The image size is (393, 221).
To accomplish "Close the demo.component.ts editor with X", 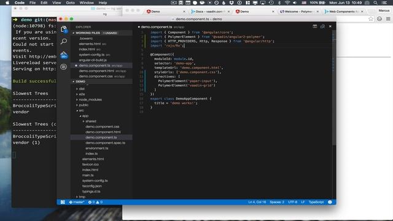I will pyautogui.click(x=330, y=26).
